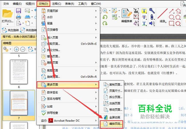This screenshot has height=129, width=186.
Task: Choose 拆分文档... menu entry
Action: coord(69,50)
